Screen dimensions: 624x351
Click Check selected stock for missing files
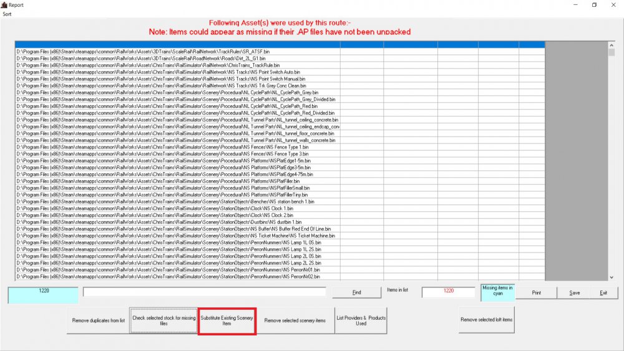click(163, 320)
